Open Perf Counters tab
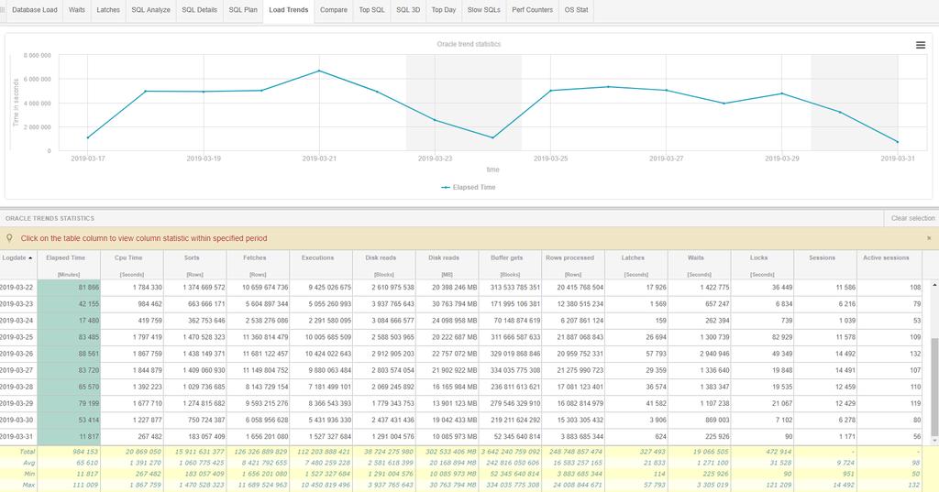This screenshot has width=939, height=492. [x=533, y=10]
